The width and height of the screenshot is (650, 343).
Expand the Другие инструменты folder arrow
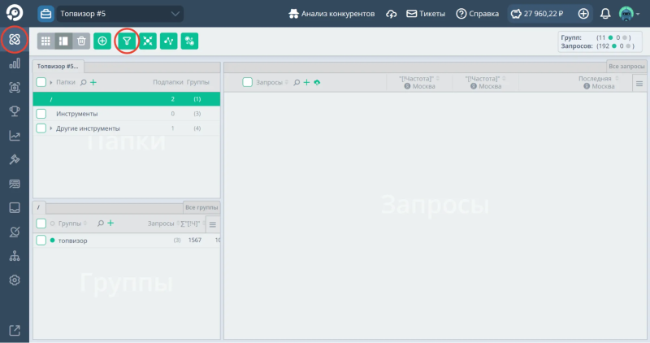point(51,128)
